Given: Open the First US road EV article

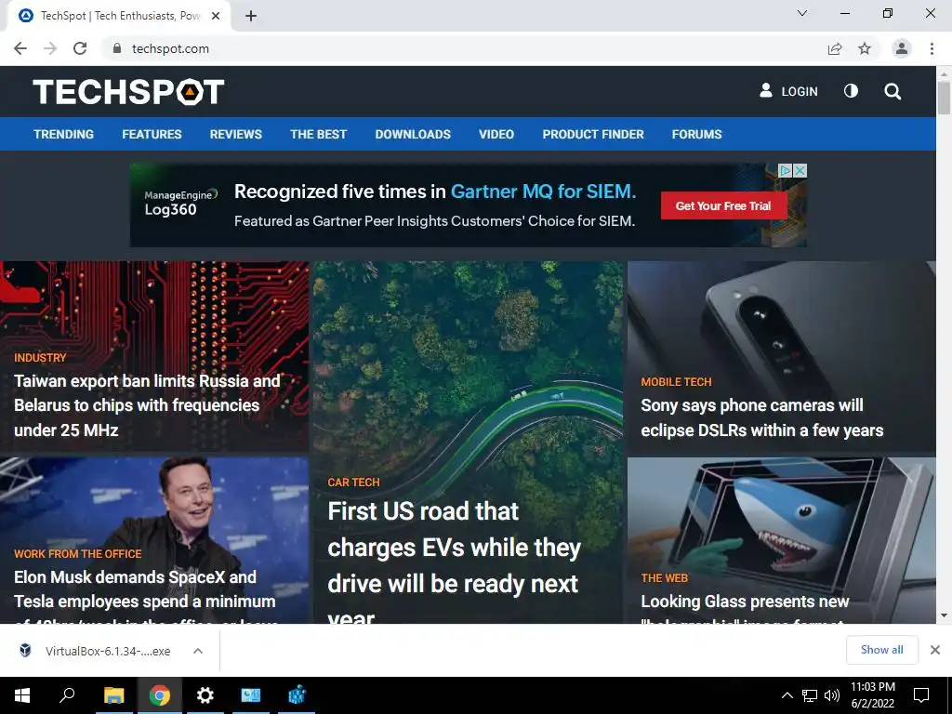Looking at the screenshot, I should 454,564.
